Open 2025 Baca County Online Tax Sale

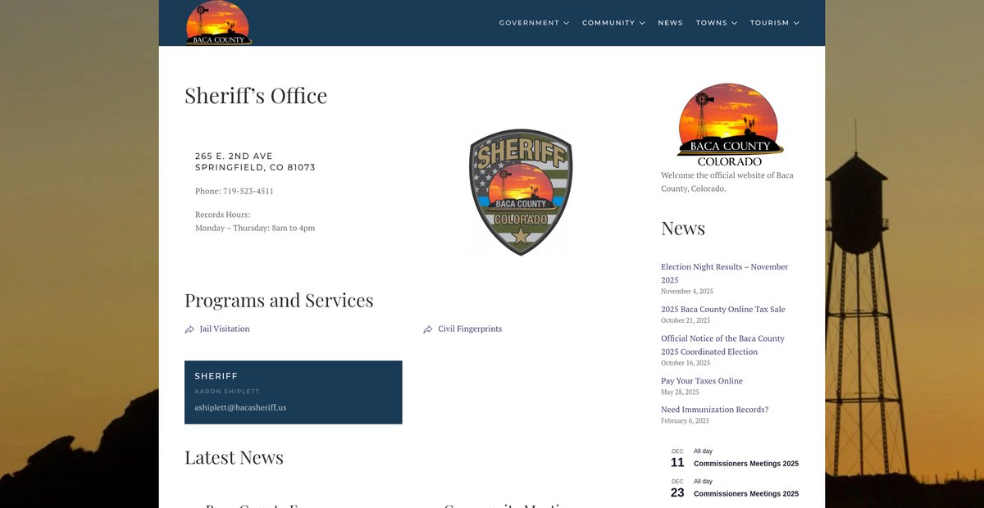pos(723,310)
